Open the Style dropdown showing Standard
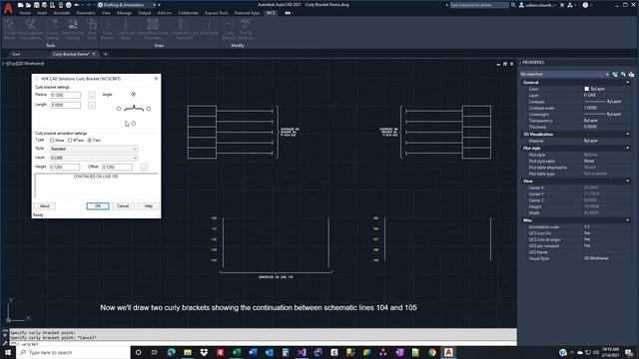 pos(94,149)
